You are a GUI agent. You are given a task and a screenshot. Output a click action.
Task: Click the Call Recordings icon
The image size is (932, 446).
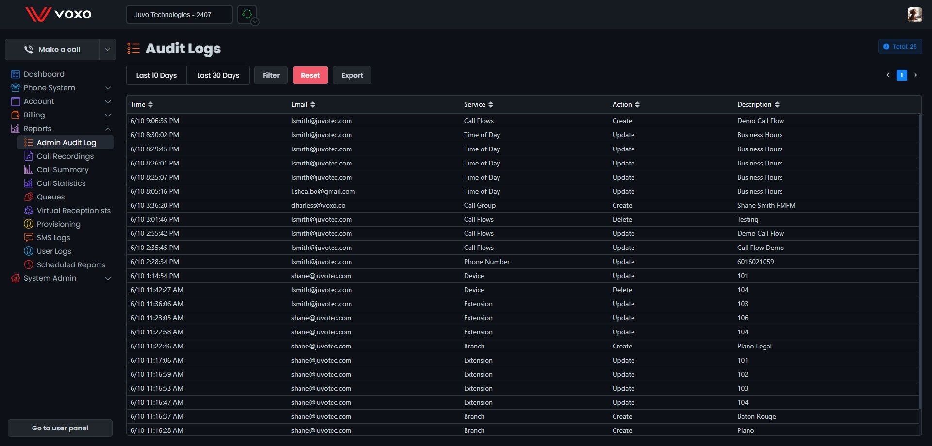pos(29,156)
